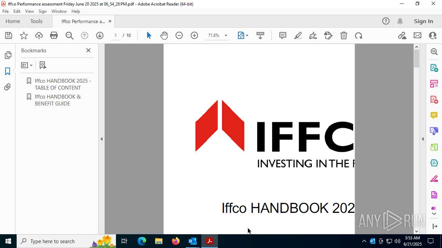Open the View menu
This screenshot has width=442, height=248.
tap(30, 11)
